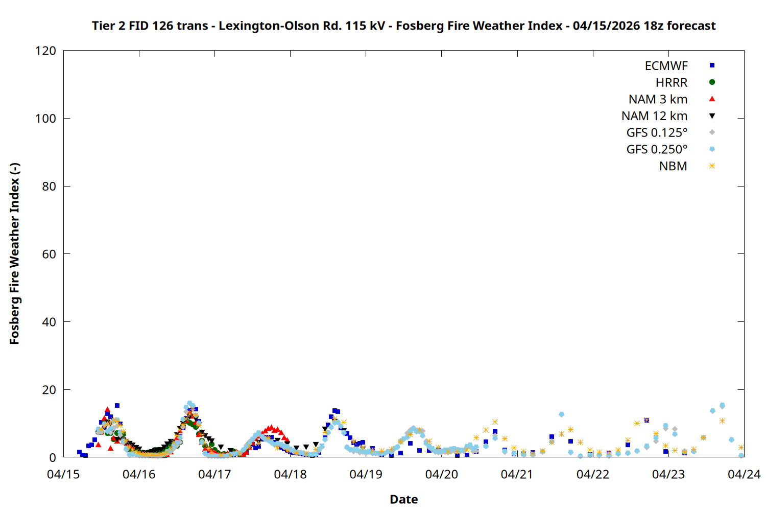Click the chart title mentioning Lexington-Olson Rd.
766x511 pixels.
403,26
